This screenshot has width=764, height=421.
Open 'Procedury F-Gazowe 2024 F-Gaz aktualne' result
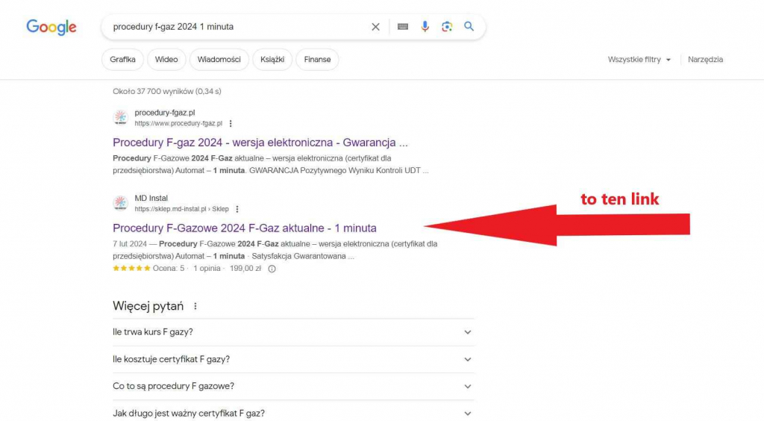[244, 228]
